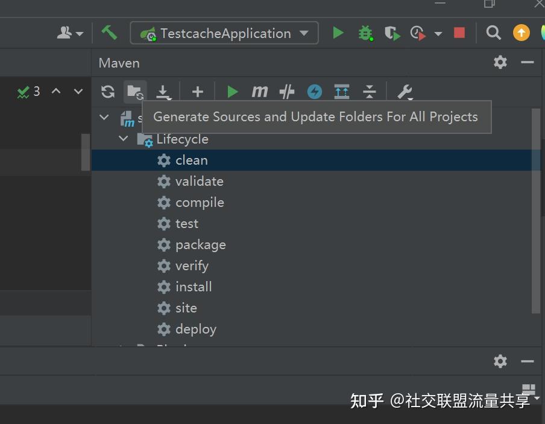This screenshot has height=424, width=545.
Task: Collapse the root Maven project node
Action: coord(104,118)
